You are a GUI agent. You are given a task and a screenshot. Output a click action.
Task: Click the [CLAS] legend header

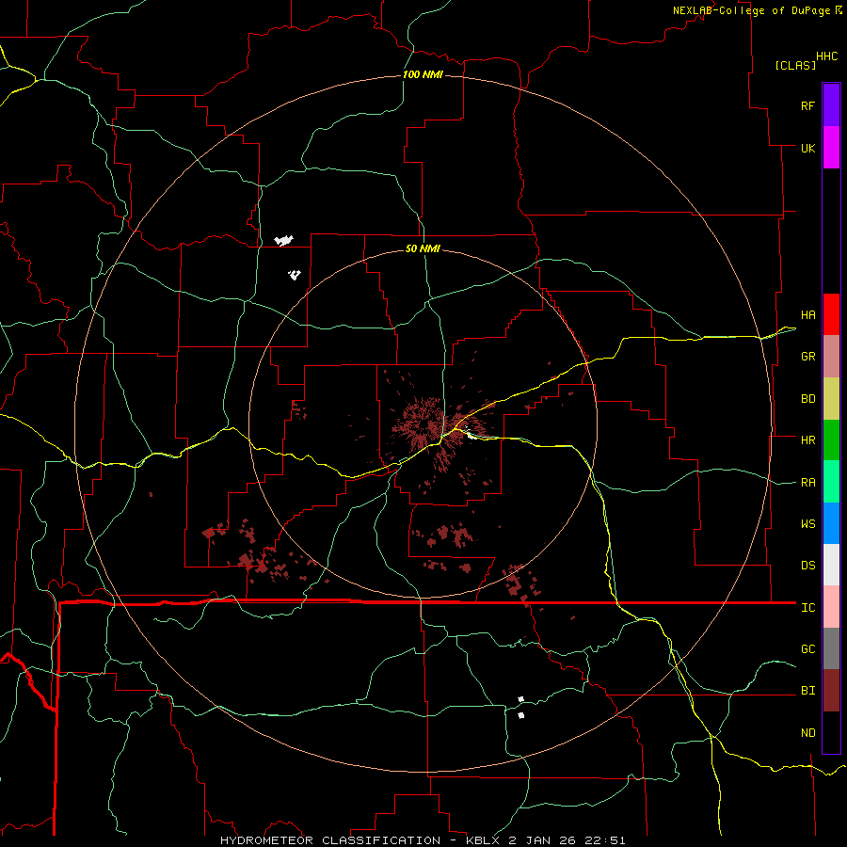click(795, 65)
